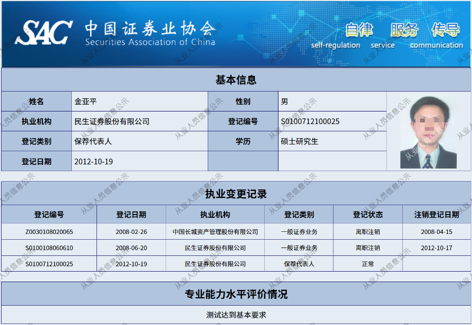Select the 执业变更记录 section header
Screen dimensions: 472x325
tap(236, 194)
